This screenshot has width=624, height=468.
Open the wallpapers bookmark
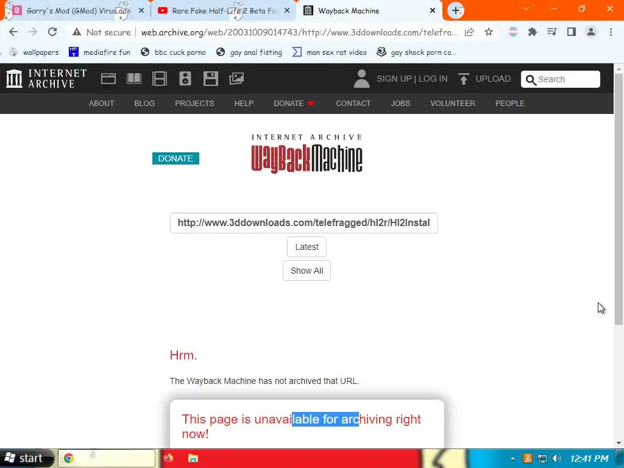[34, 52]
